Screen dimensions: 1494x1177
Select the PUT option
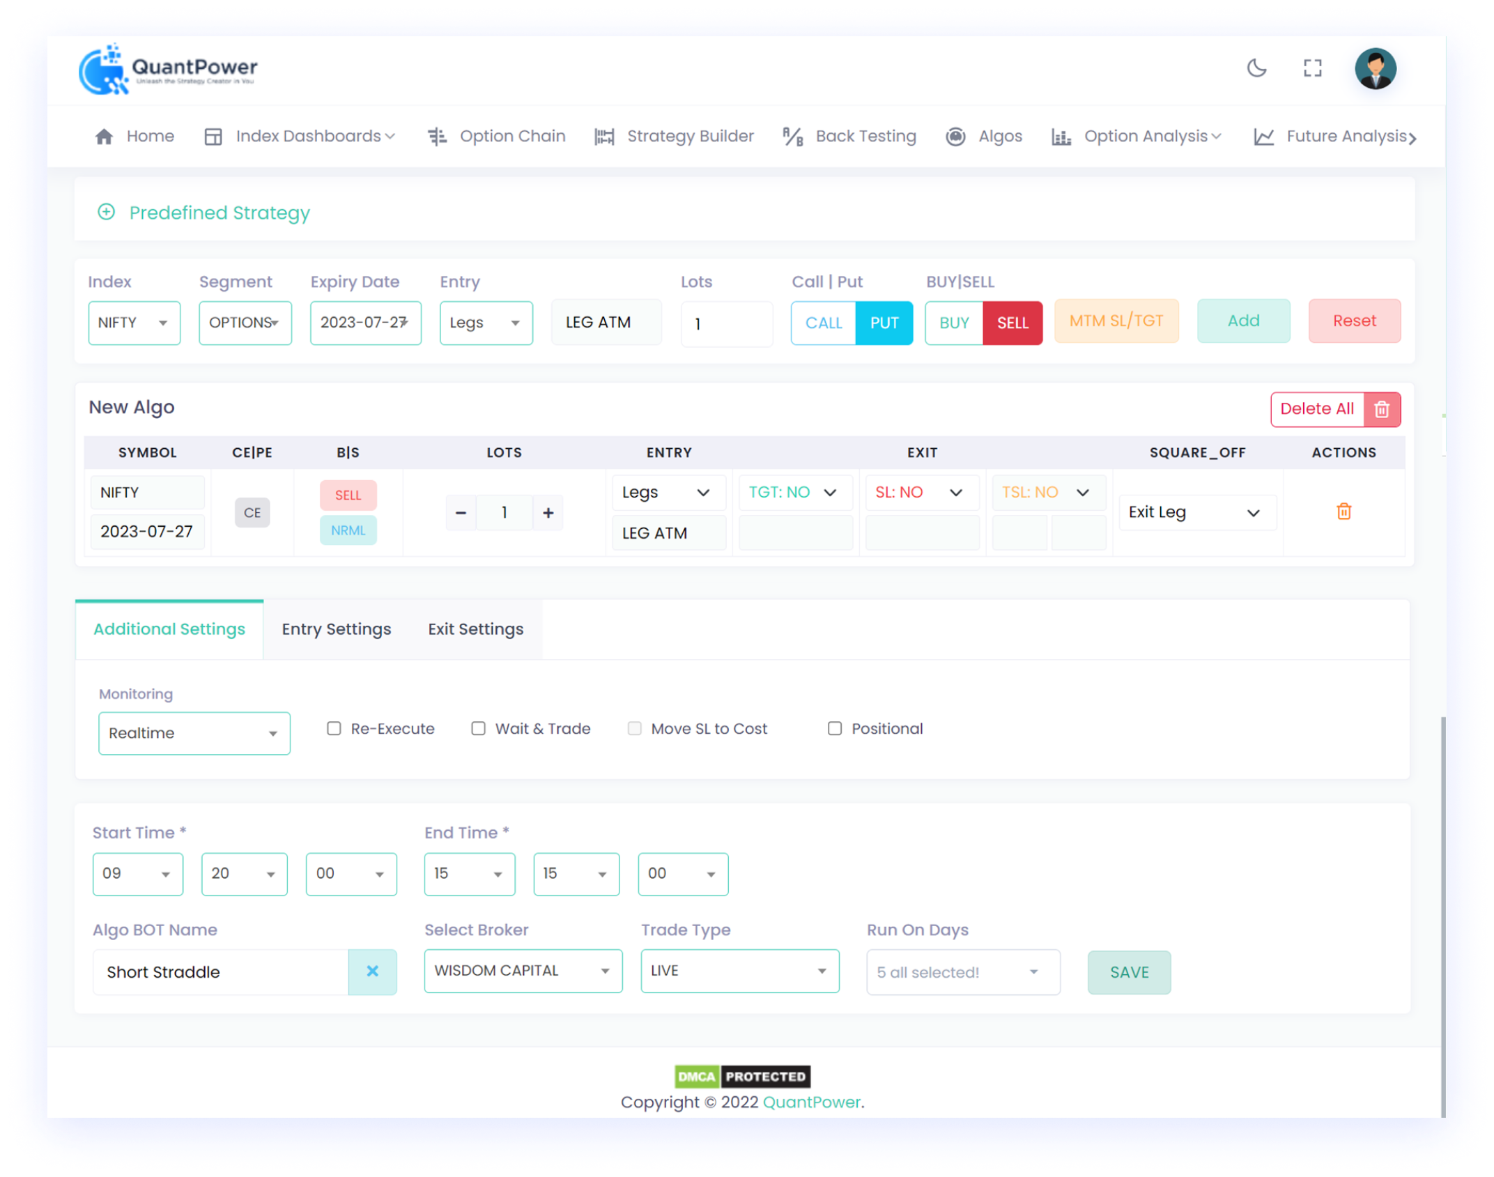click(x=884, y=323)
